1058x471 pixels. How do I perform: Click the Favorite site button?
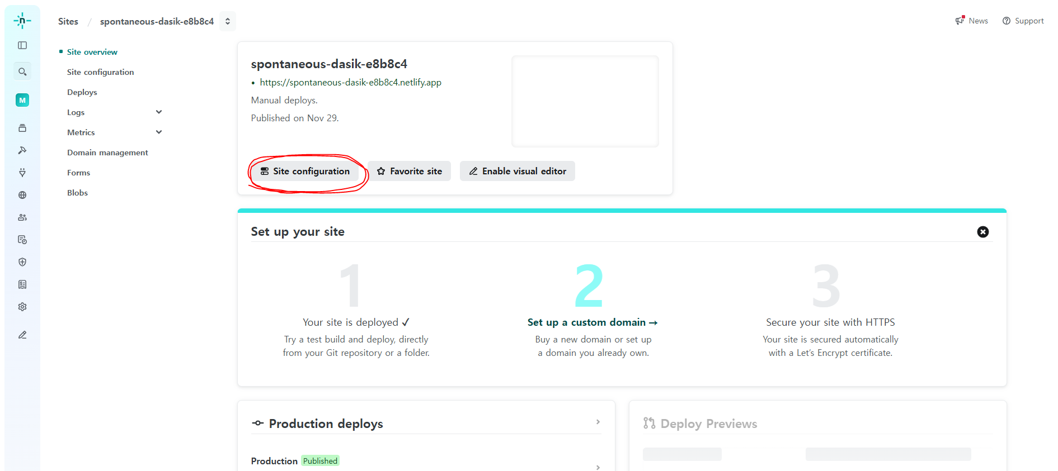[x=410, y=171]
